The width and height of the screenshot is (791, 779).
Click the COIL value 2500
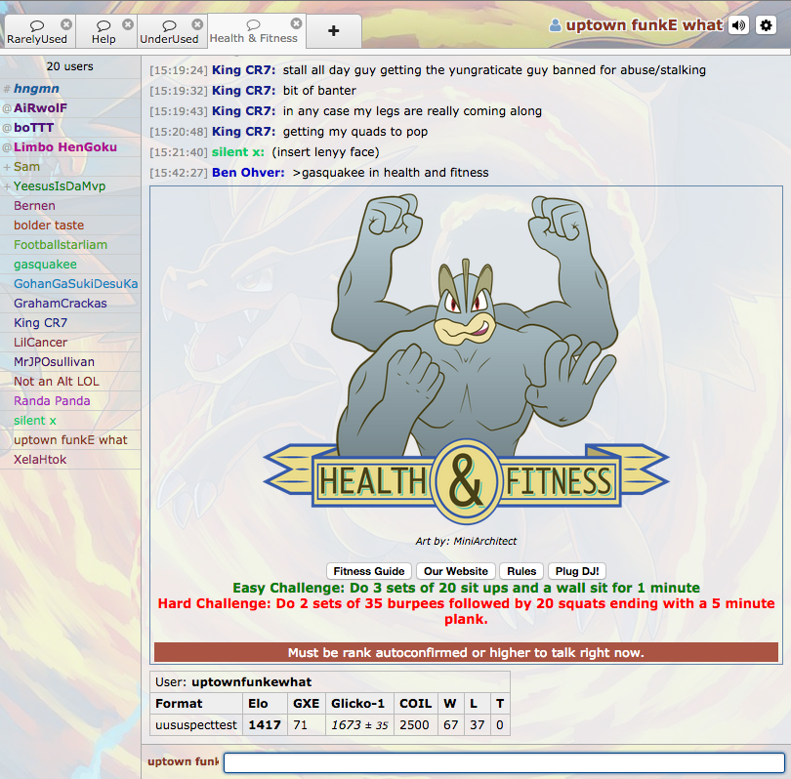pos(414,725)
